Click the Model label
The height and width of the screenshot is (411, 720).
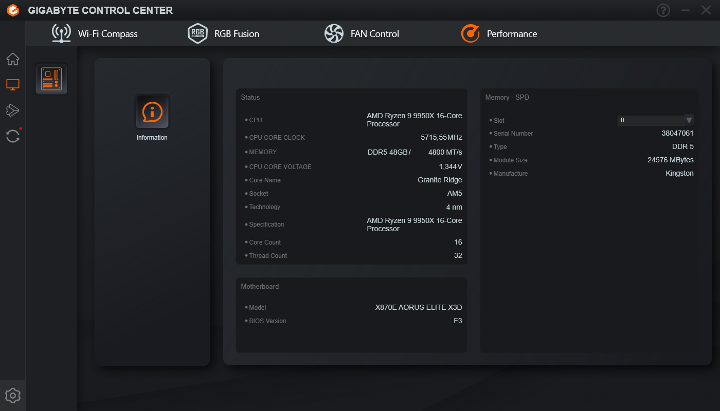[x=258, y=308]
